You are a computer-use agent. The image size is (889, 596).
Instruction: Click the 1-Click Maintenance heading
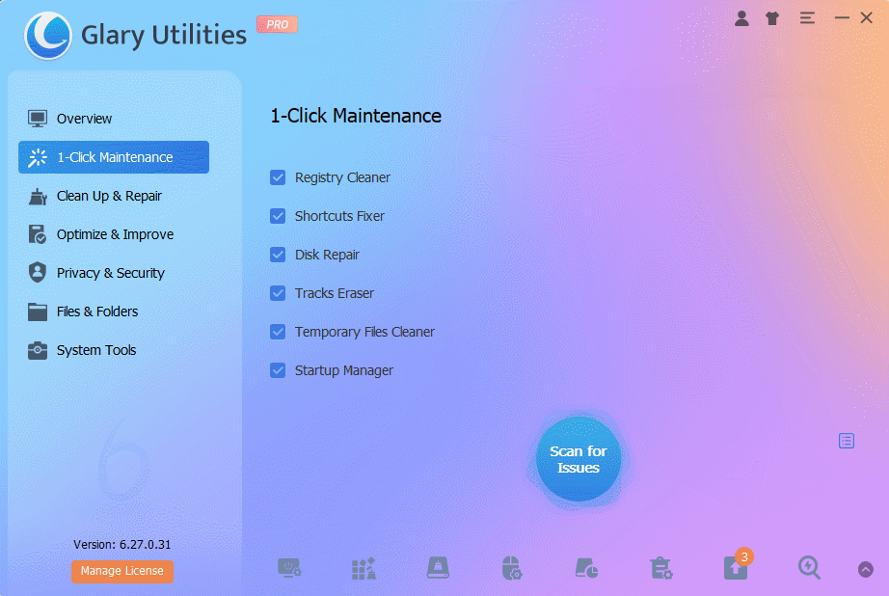tap(356, 116)
